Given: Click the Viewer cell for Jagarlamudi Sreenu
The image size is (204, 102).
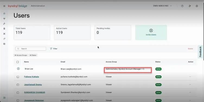Looking at the screenshot, I should [x=109, y=85].
